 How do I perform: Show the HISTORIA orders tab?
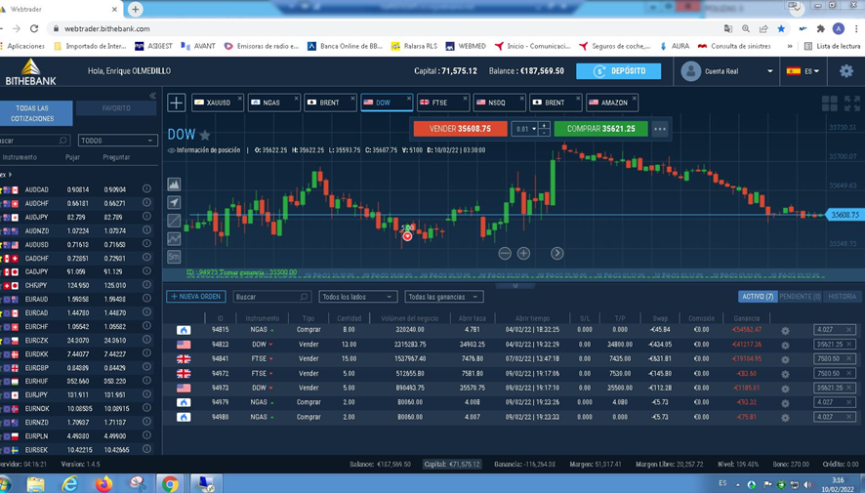coord(842,297)
